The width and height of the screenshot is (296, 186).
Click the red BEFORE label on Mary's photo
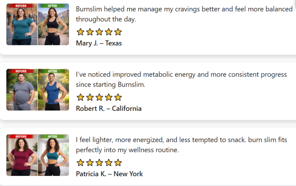point(21,6)
